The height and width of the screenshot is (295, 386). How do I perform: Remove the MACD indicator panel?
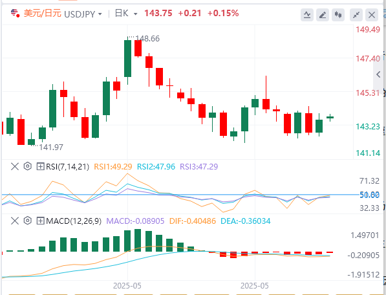(x=15, y=221)
